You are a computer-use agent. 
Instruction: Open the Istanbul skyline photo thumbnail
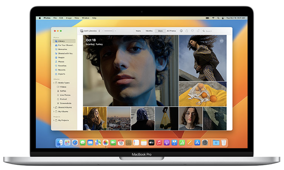(119, 119)
